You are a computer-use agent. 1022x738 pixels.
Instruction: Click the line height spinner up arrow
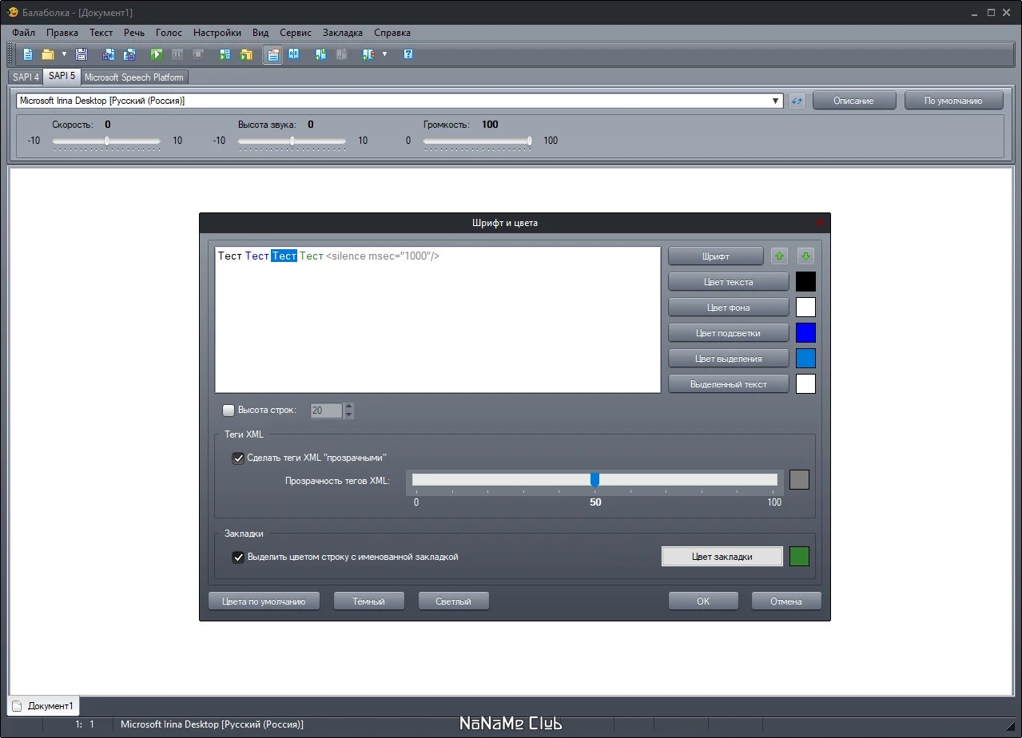[348, 407]
